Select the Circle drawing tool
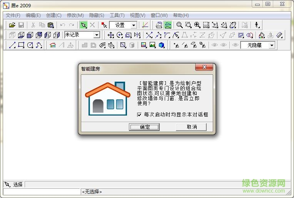294x198 pixels. click(x=30, y=45)
